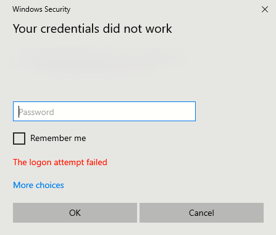Toggle saving credentials with Remember me

[19, 139]
